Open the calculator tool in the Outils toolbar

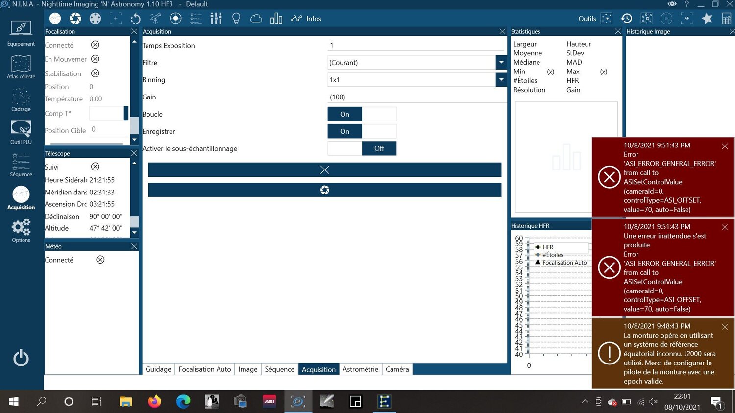pos(727,19)
